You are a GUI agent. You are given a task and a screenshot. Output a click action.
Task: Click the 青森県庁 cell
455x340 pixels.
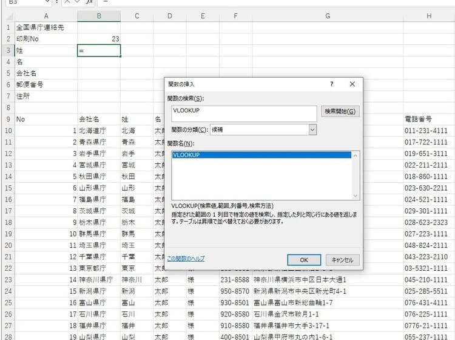coord(99,142)
